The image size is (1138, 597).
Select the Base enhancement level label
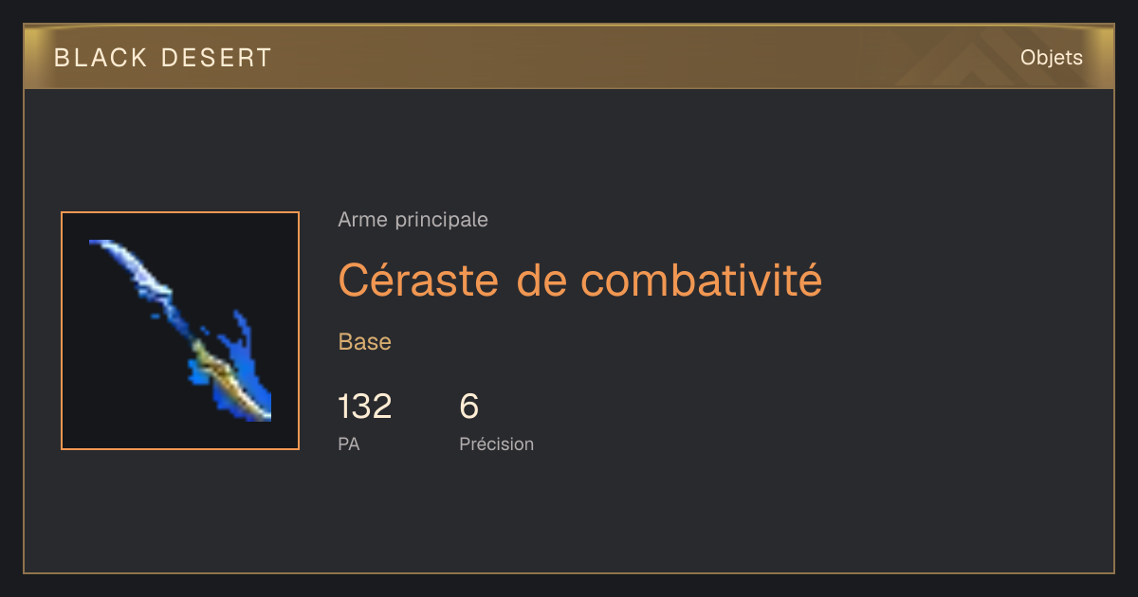click(365, 342)
